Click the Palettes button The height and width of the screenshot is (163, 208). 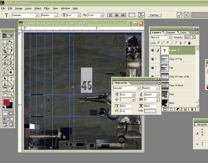point(154,15)
